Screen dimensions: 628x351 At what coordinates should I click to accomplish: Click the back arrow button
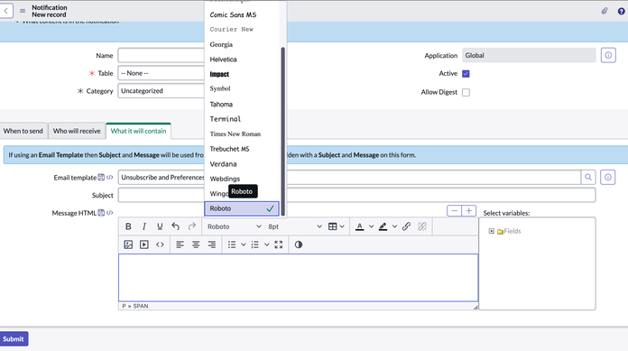(6, 11)
